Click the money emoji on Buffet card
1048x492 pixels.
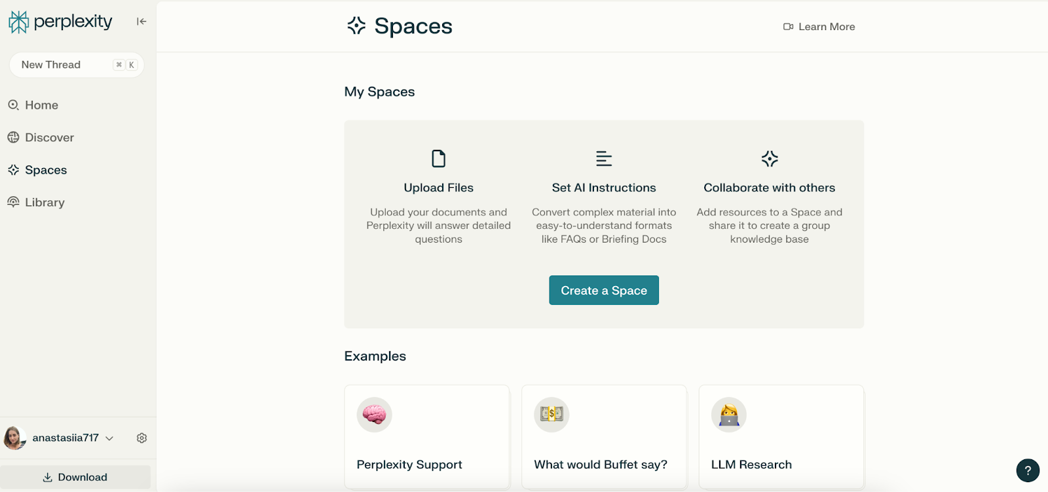point(552,415)
